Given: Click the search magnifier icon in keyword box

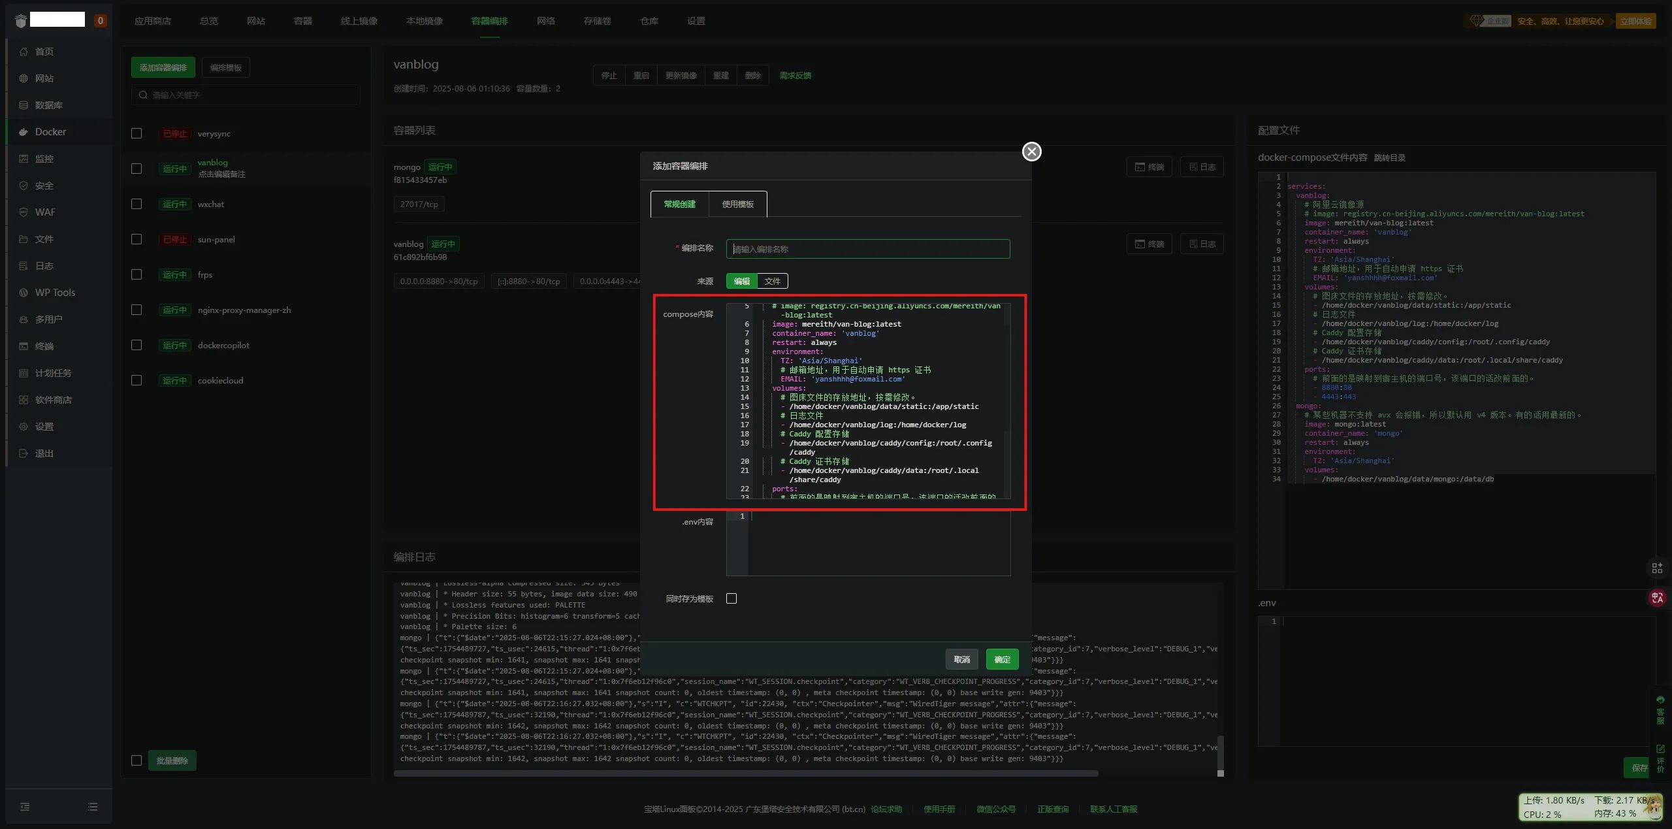Looking at the screenshot, I should pyautogui.click(x=143, y=95).
